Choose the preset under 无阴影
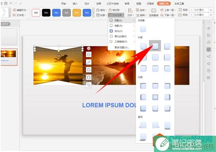The width and height of the screenshot is (216, 152). coord(143,29)
